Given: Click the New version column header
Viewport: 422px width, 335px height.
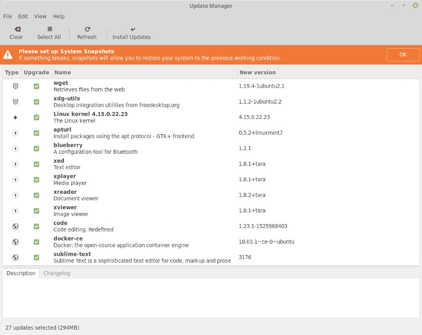Looking at the screenshot, I should pyautogui.click(x=257, y=72).
